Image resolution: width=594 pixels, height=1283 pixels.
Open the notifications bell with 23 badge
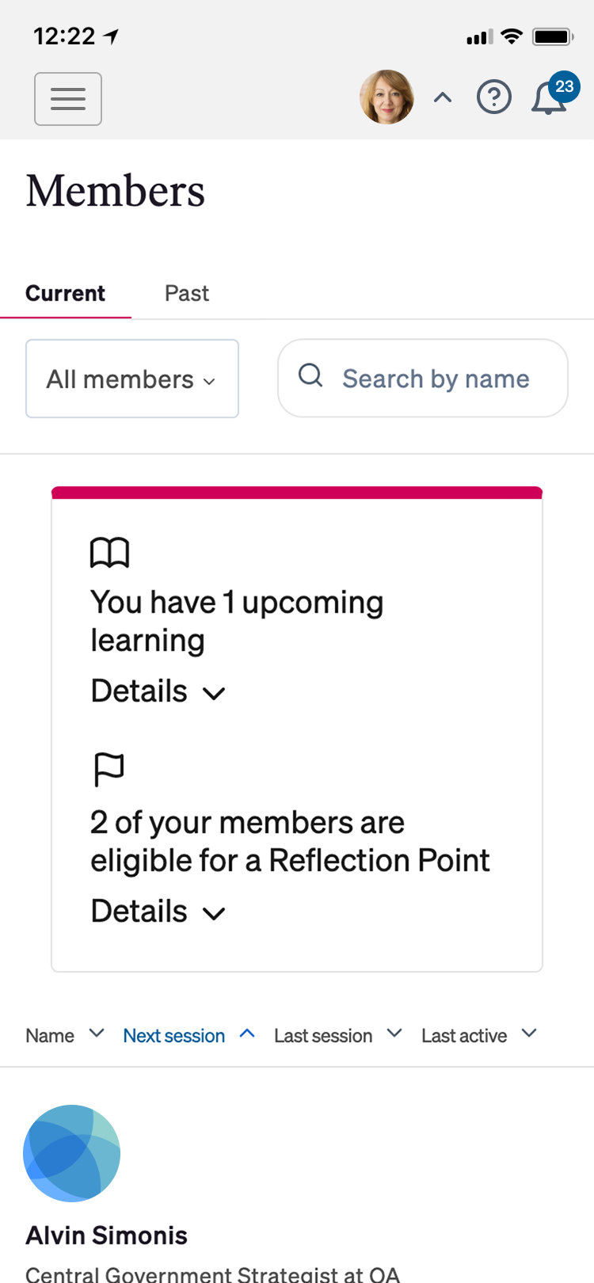[550, 98]
